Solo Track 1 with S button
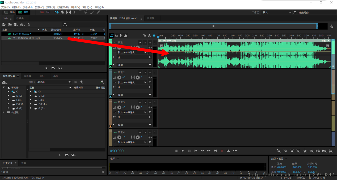Screen dimensions: 337x180 (x=145, y=43)
